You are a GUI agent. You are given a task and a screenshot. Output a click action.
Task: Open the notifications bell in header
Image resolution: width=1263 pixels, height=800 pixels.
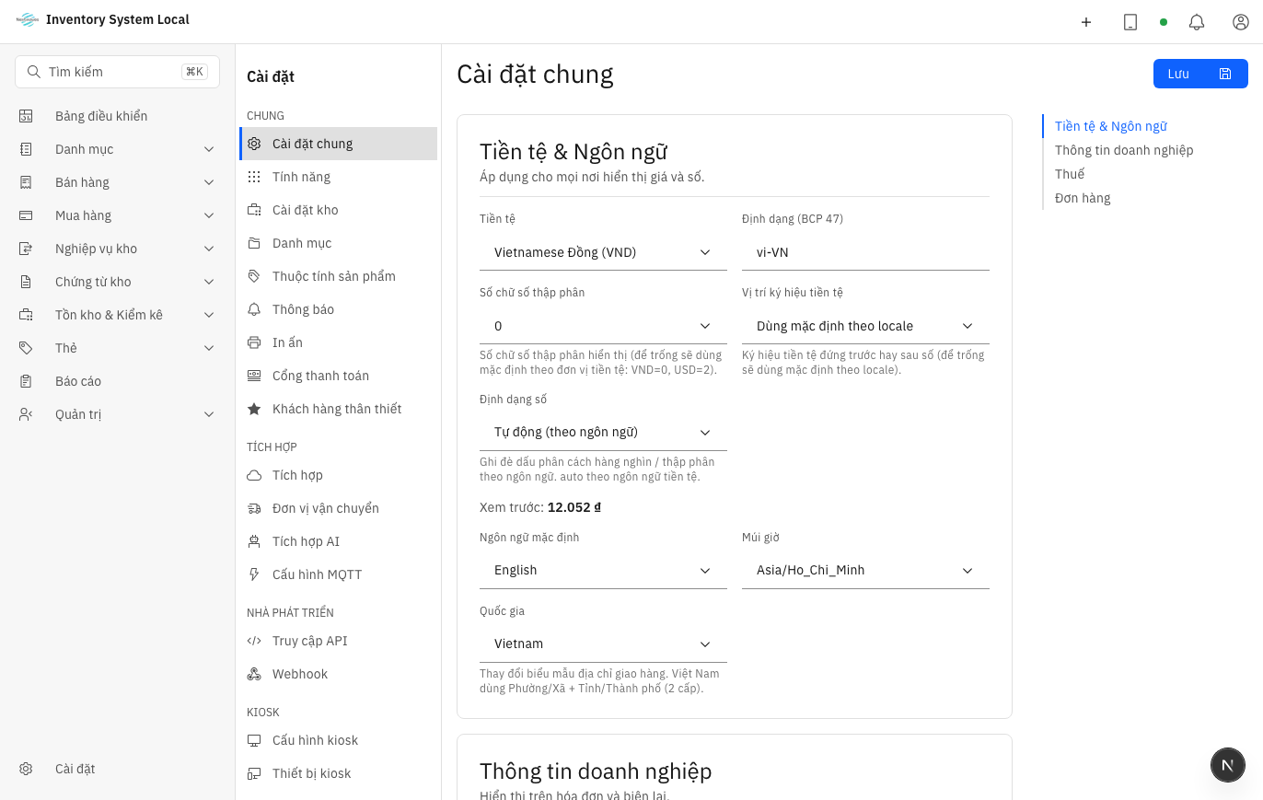click(x=1197, y=22)
